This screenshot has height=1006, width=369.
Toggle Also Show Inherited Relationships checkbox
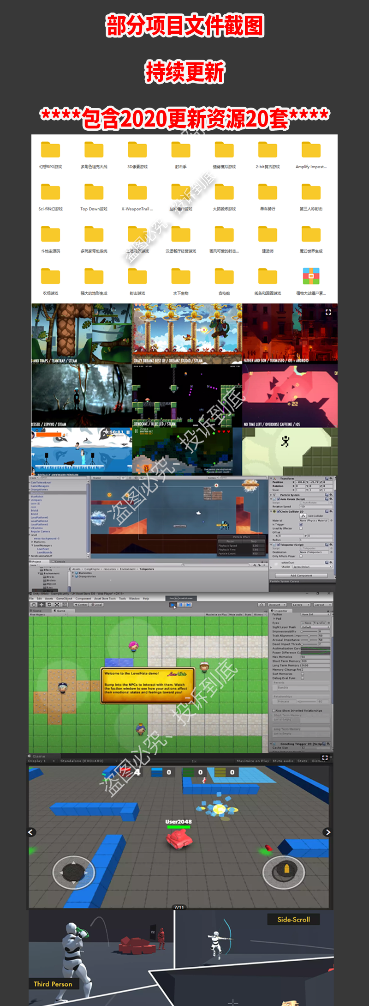click(274, 710)
